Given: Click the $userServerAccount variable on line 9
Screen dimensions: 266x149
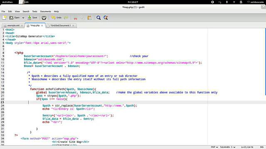Looking at the screenshot, I should coord(38,56).
